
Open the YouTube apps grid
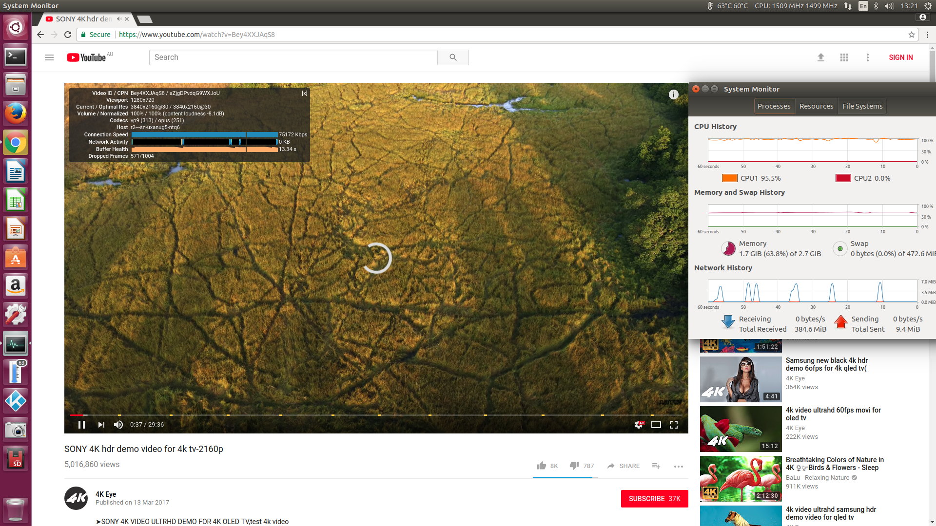pyautogui.click(x=844, y=57)
